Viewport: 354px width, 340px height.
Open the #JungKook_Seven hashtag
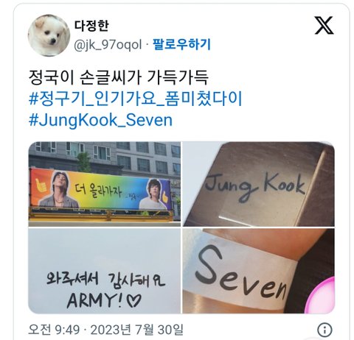(100, 120)
